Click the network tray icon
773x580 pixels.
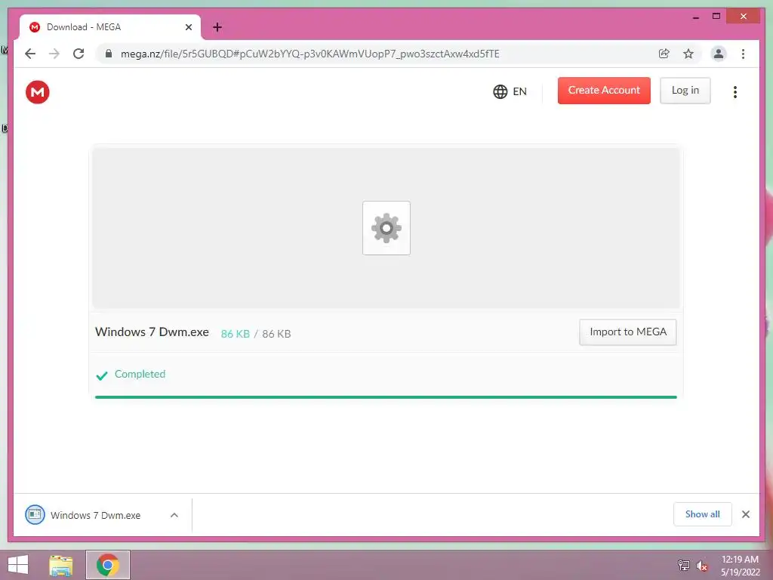pos(684,565)
